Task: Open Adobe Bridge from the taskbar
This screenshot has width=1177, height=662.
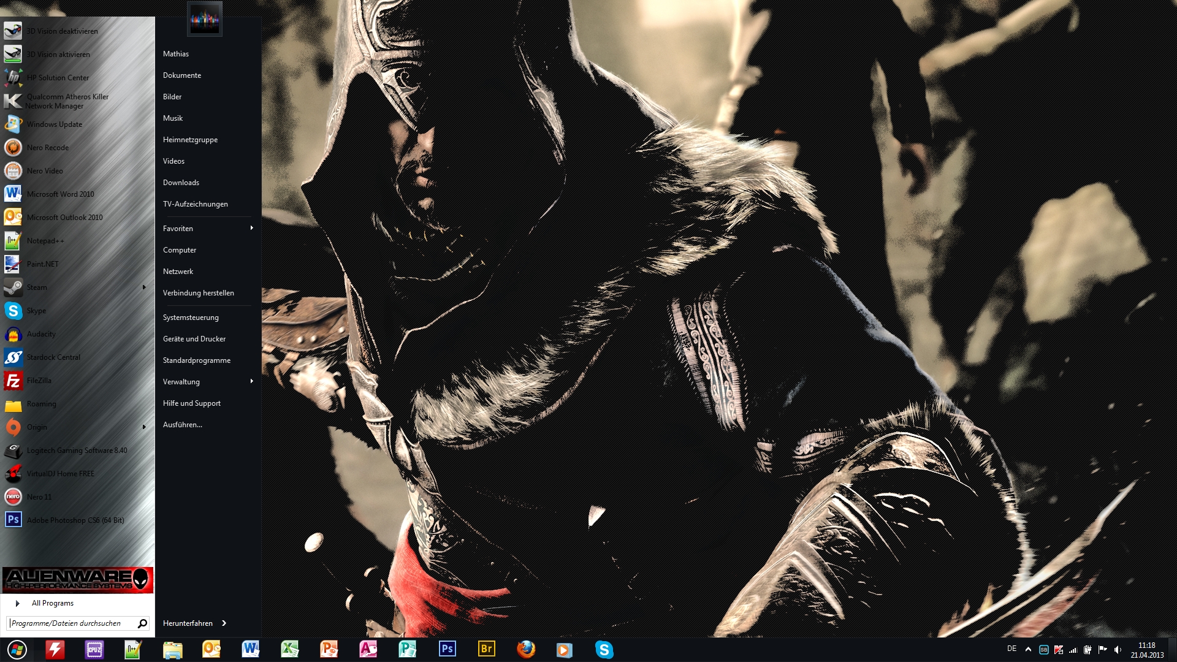Action: [x=486, y=649]
